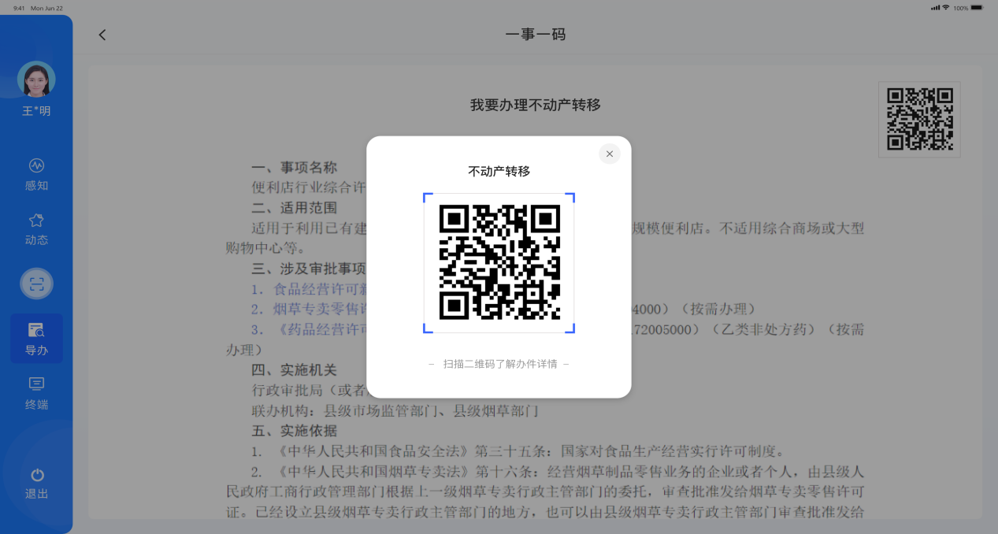Click the page title 一事一码
The width and height of the screenshot is (998, 534).
(536, 35)
